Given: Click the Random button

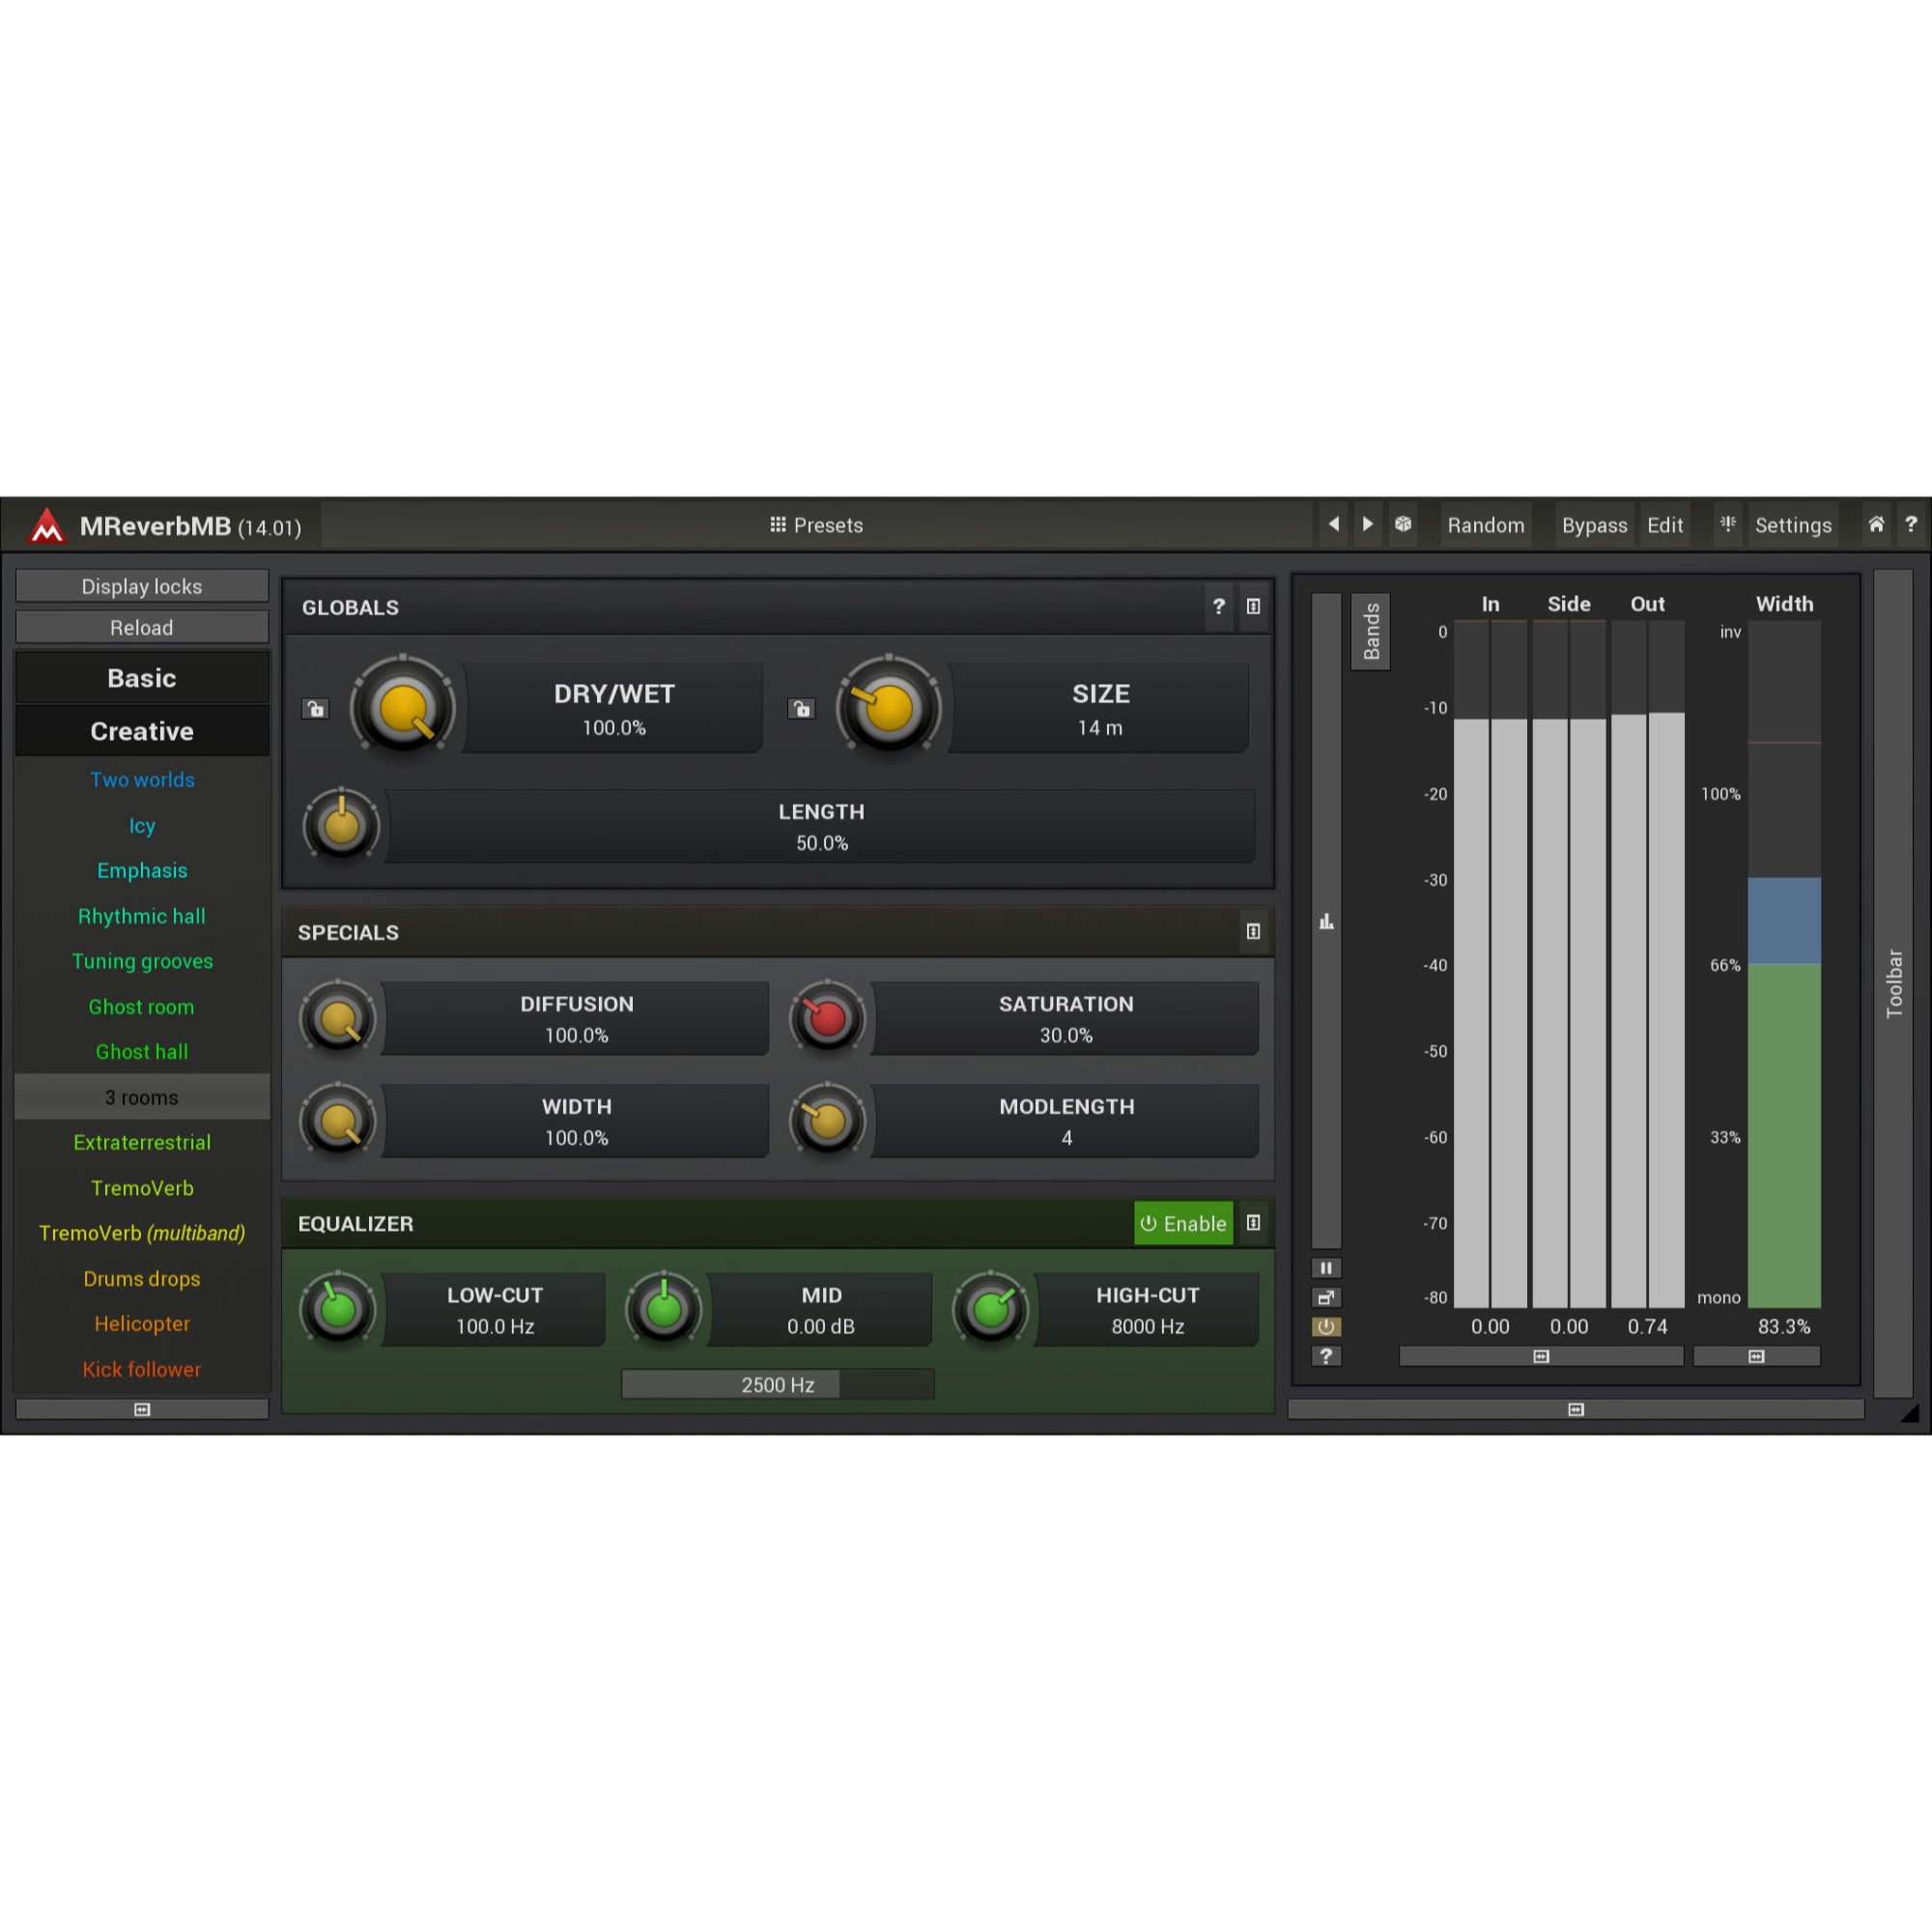Looking at the screenshot, I should click(x=1485, y=525).
